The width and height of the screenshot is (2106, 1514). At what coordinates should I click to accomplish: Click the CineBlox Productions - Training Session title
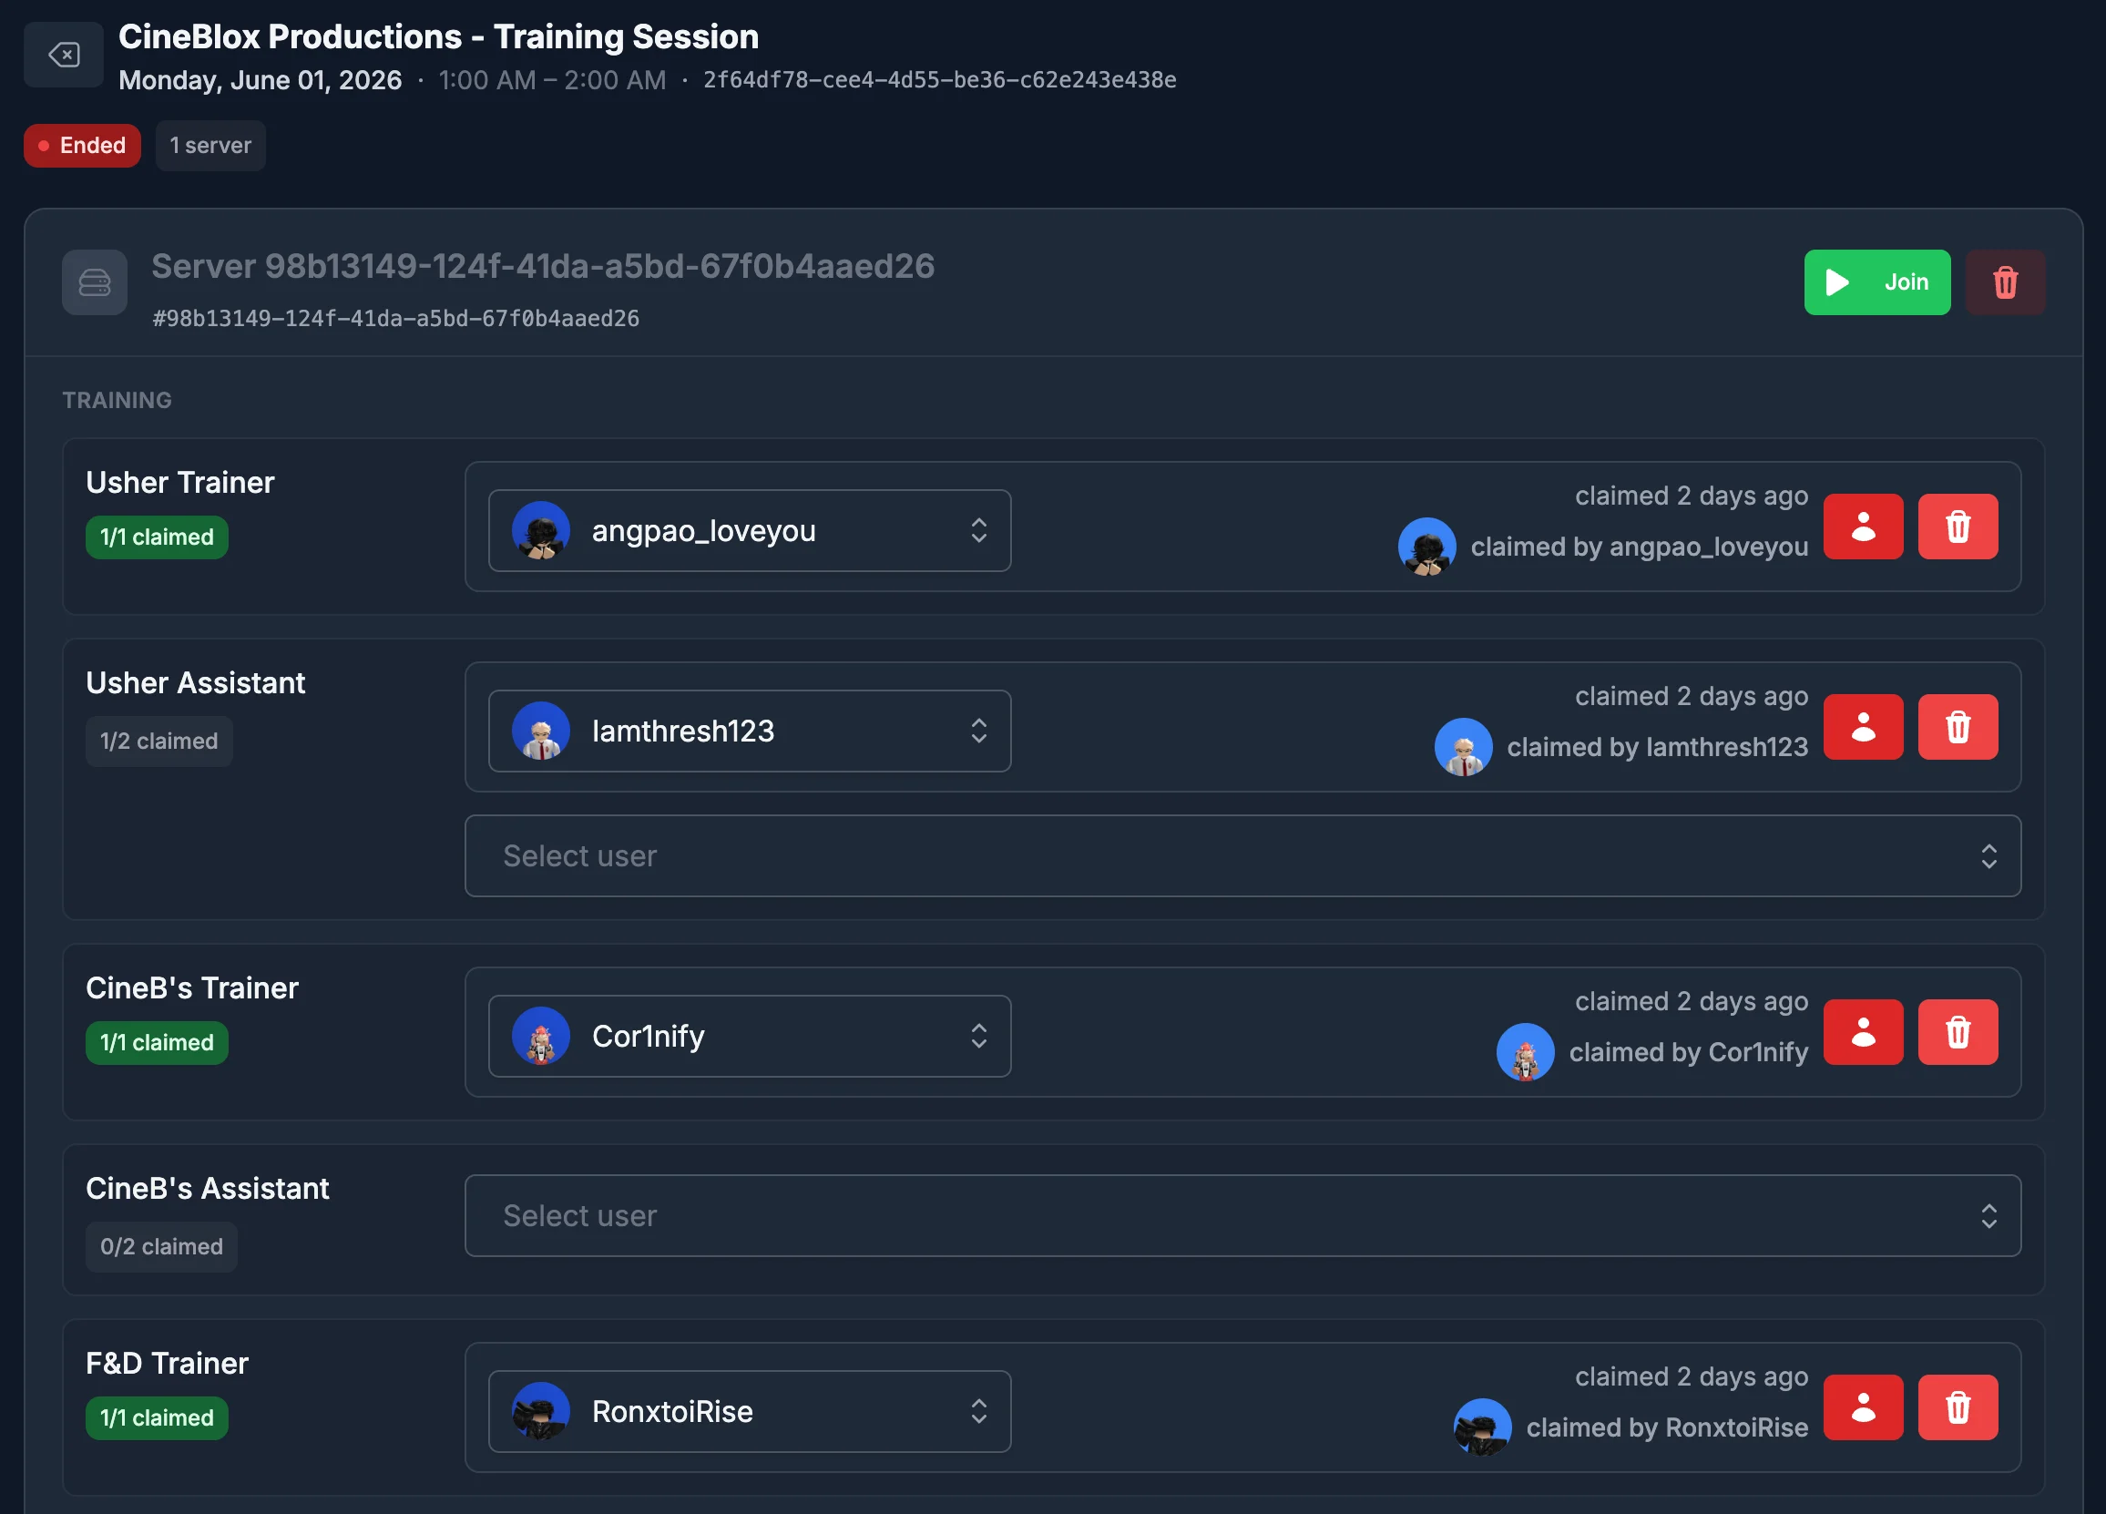[x=438, y=37]
